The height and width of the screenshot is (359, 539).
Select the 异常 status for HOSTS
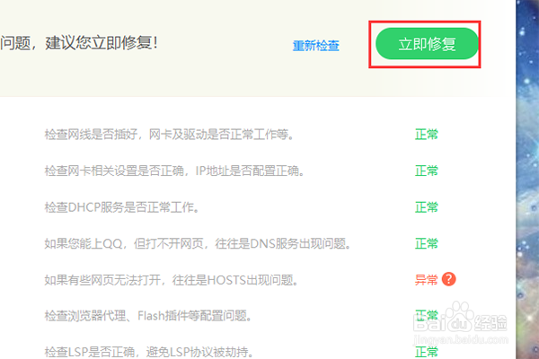(426, 280)
